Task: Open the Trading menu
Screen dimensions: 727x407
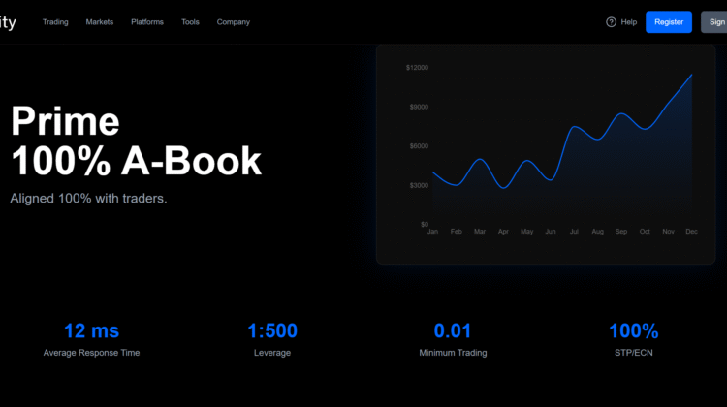Action: coord(55,22)
